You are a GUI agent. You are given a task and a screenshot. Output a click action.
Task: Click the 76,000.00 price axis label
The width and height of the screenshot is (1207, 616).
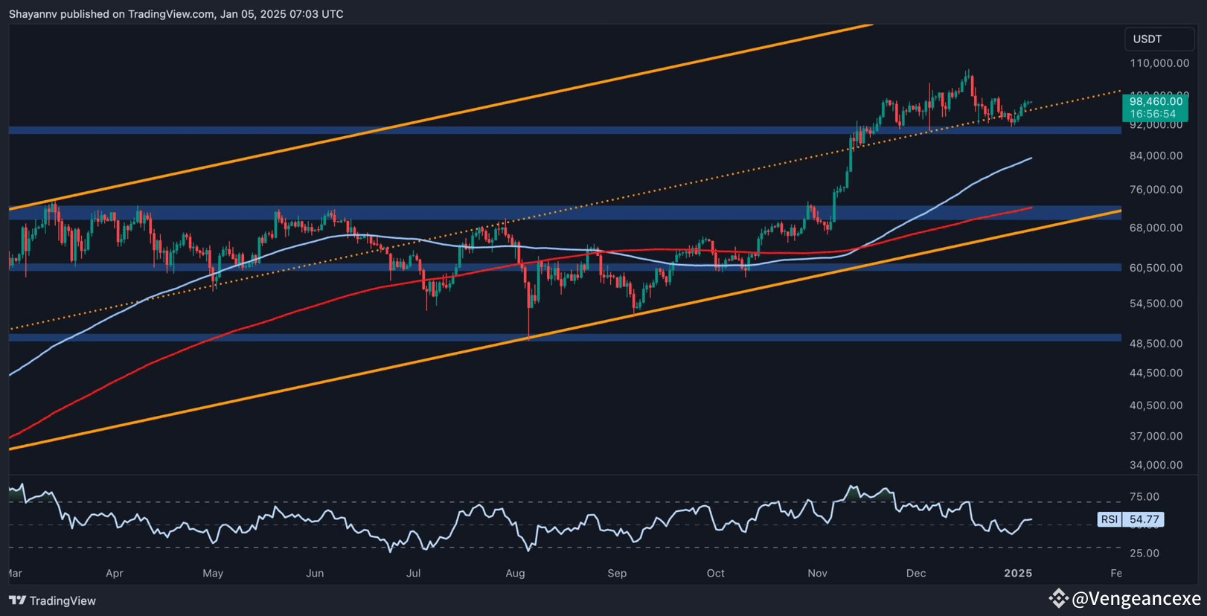click(x=1156, y=190)
